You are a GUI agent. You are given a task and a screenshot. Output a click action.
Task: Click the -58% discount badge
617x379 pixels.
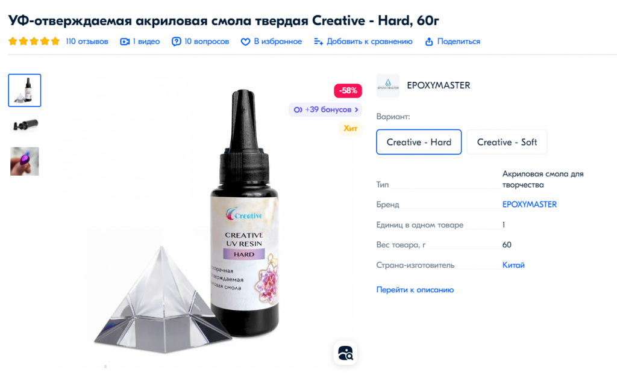pyautogui.click(x=348, y=90)
